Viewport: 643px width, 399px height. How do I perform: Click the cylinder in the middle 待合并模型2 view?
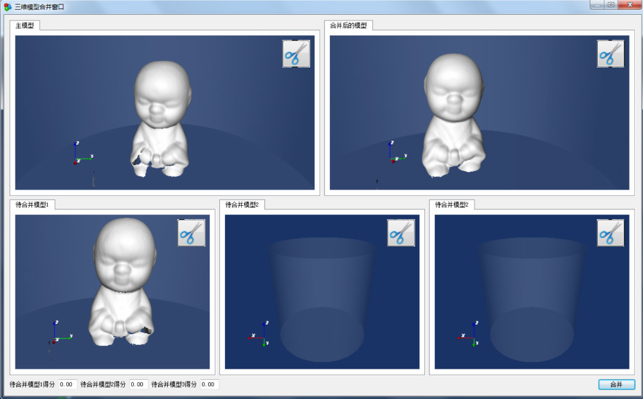pyautogui.click(x=322, y=300)
